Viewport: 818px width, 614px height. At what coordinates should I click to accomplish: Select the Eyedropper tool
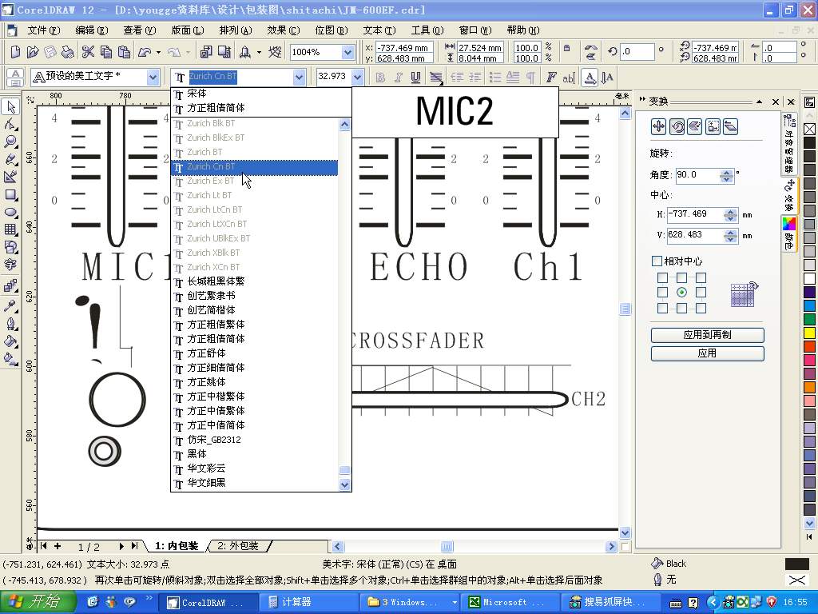click(10, 306)
